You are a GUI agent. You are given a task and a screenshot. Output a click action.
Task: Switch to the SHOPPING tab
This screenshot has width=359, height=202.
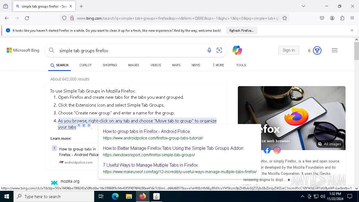tap(110, 65)
